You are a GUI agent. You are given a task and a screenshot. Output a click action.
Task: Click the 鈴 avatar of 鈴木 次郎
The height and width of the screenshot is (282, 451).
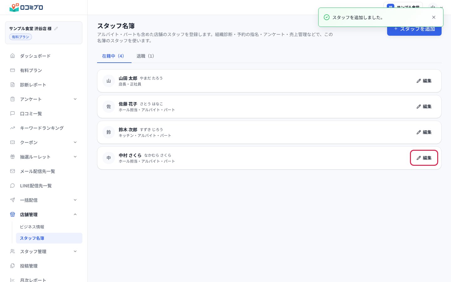[x=109, y=132]
